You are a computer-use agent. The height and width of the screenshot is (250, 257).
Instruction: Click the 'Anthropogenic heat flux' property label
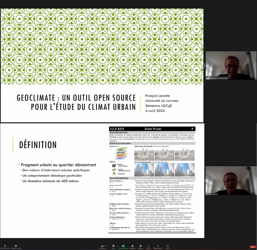click(119, 227)
